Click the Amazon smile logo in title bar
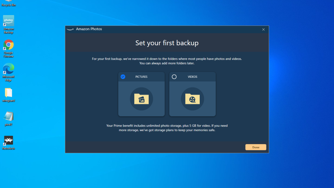The width and height of the screenshot is (334, 188). [70, 29]
